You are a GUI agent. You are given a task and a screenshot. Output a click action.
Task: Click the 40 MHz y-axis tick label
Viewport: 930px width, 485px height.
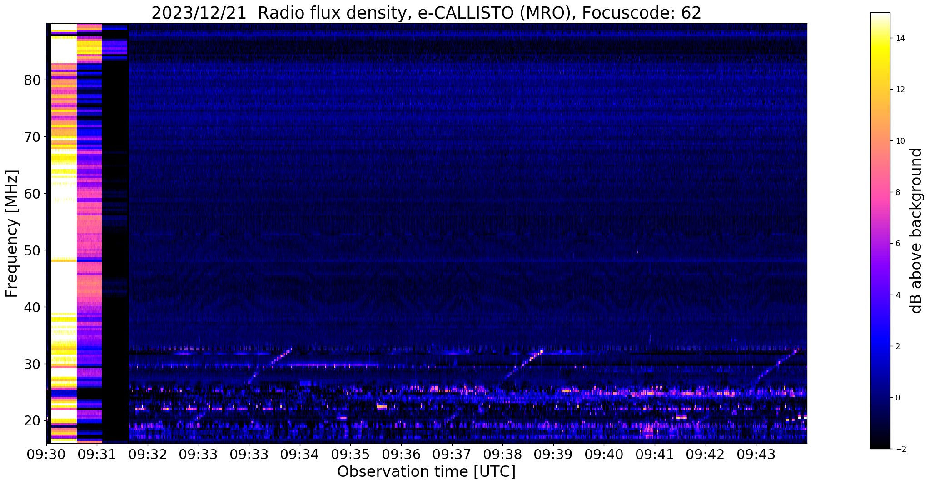[32, 308]
